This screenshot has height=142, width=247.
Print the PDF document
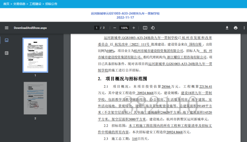point(236,28)
